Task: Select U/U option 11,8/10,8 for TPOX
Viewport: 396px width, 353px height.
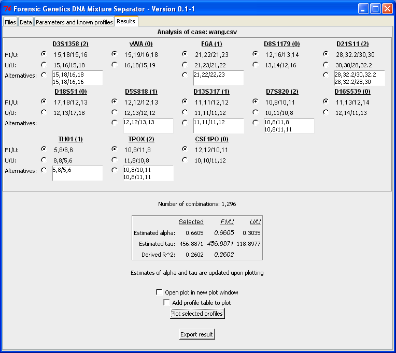Action: point(115,160)
